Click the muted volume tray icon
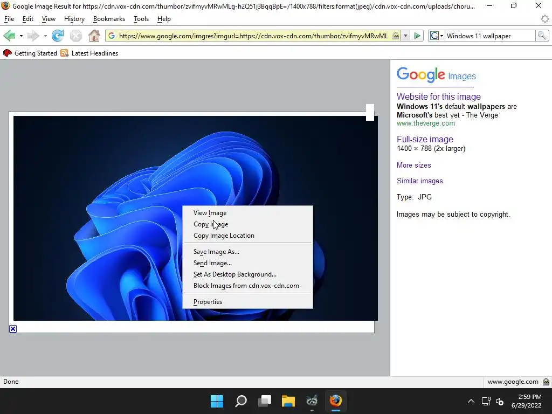 point(500,401)
